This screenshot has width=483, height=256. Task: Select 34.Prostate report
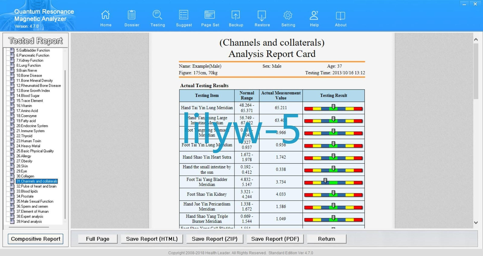point(25,196)
